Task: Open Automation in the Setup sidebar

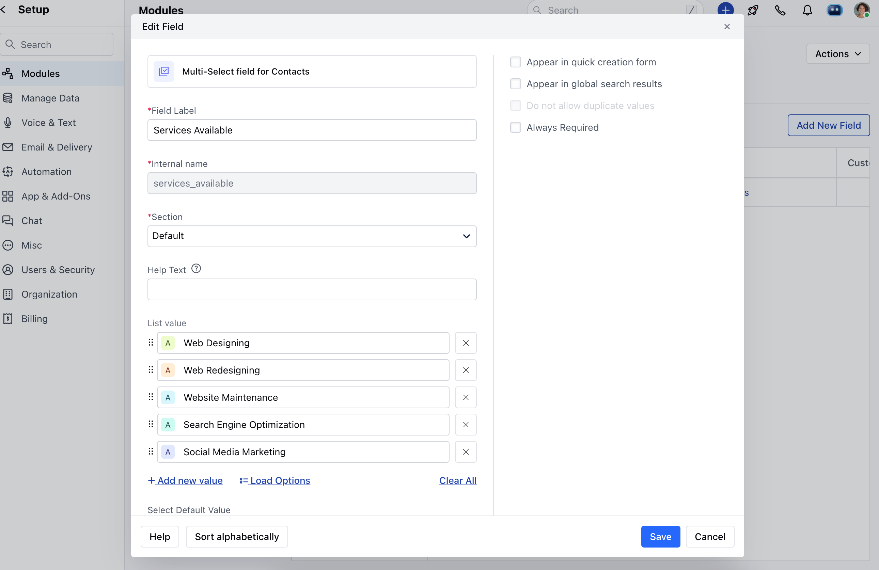Action: 46,172
